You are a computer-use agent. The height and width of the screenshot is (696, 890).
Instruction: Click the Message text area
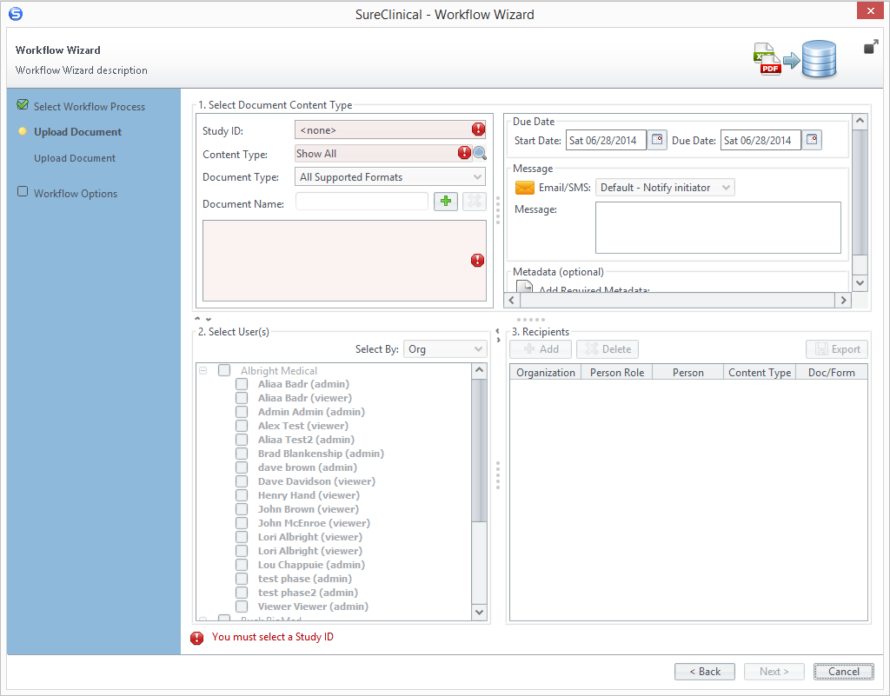pyautogui.click(x=718, y=228)
